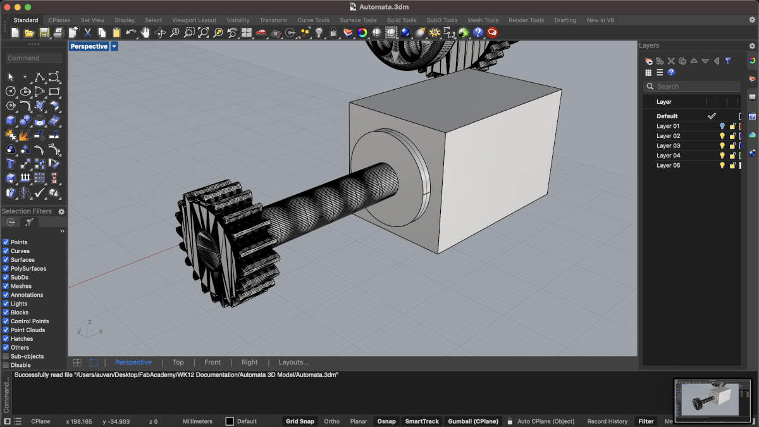Move layer up with the triangle icon
The image size is (759, 427).
[694, 61]
